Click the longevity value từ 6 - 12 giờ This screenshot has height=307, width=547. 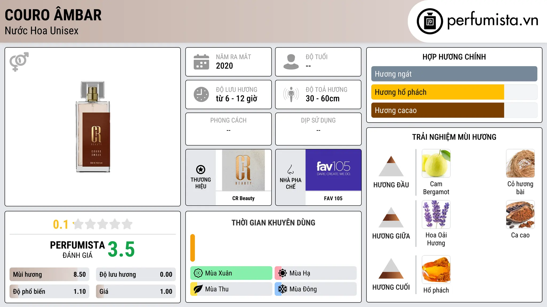click(x=237, y=99)
